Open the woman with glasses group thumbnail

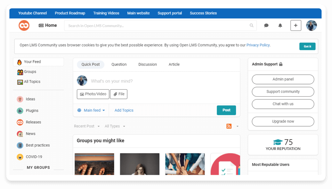(140, 164)
